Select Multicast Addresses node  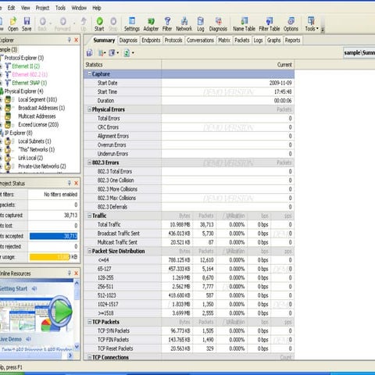tap(37, 116)
